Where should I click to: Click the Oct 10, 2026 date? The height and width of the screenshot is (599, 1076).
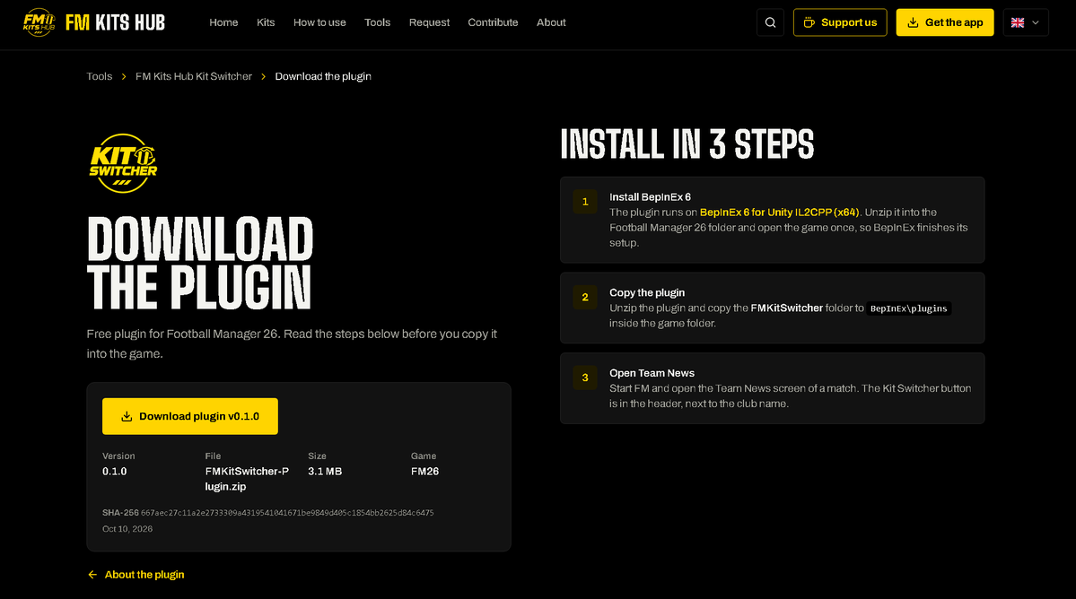click(127, 529)
